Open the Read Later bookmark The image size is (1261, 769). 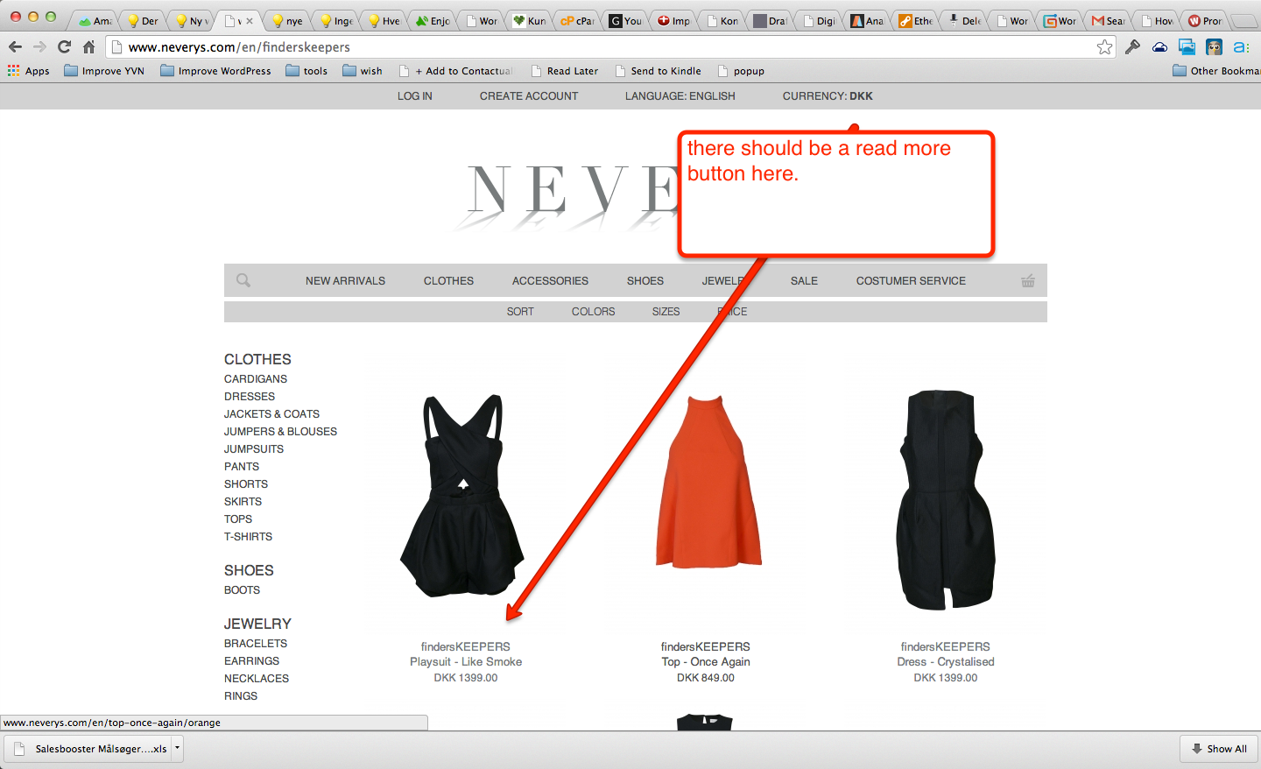click(564, 71)
